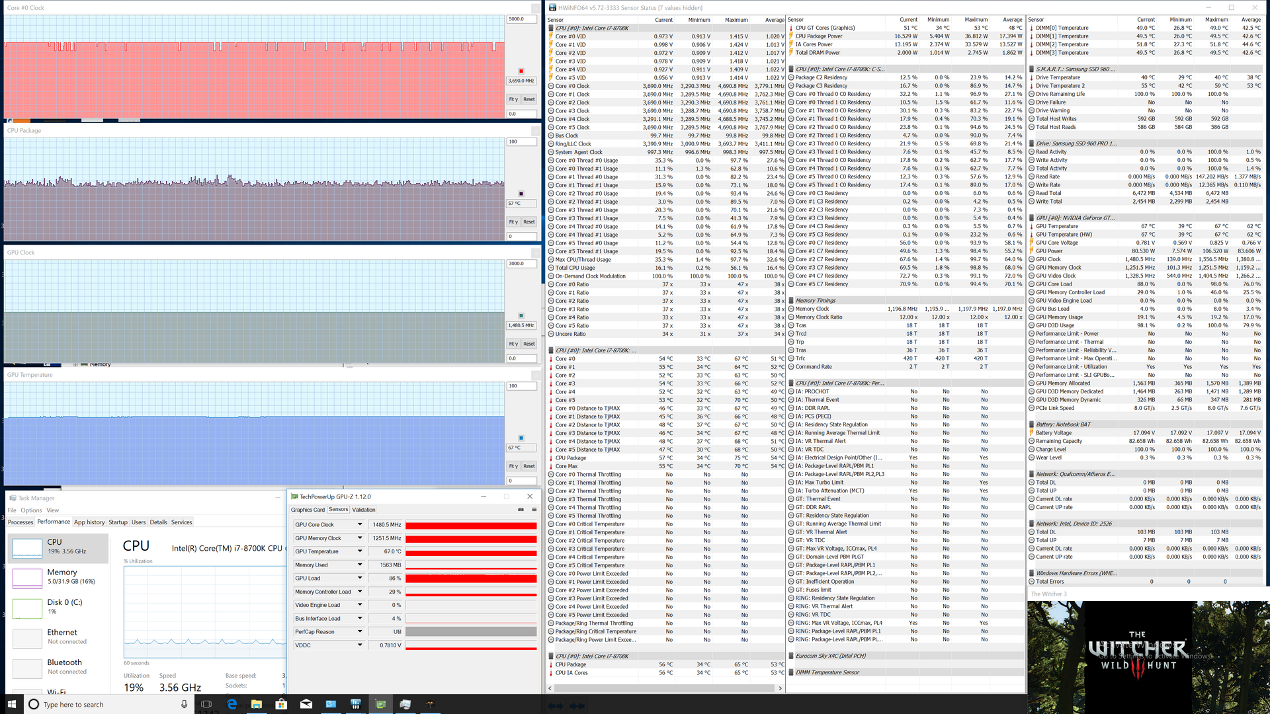Image resolution: width=1270 pixels, height=714 pixels.
Task: Open the Options menu in Task Manager
Action: 31,510
